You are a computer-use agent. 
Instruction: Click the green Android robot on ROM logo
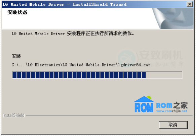tap(149, 97)
